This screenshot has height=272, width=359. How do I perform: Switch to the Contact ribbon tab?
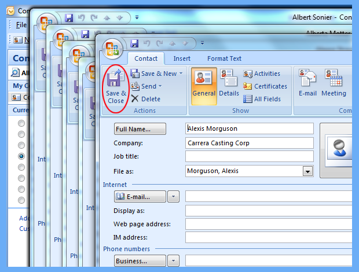146,58
